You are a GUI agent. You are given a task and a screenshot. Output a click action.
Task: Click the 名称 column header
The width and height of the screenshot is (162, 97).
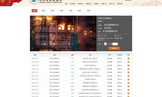(x=55, y=55)
